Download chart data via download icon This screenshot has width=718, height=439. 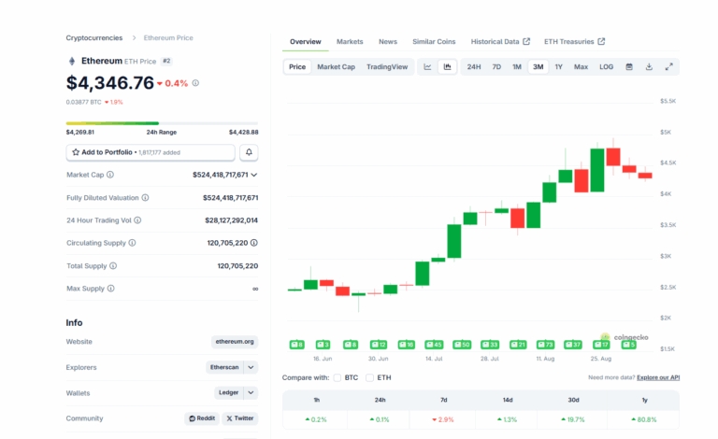tap(649, 67)
